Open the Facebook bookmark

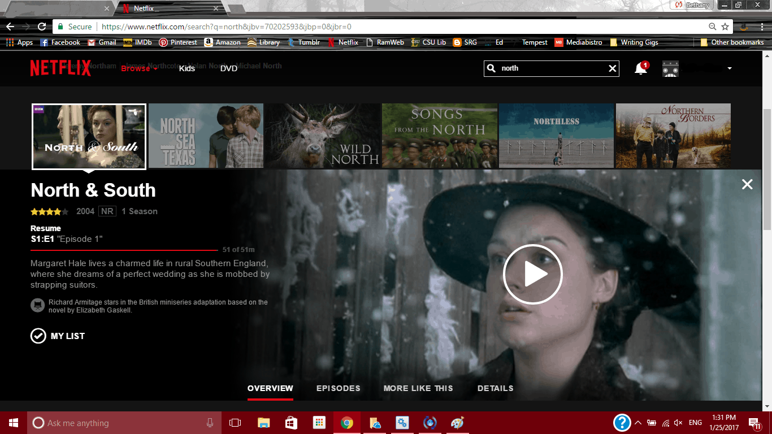coord(60,42)
